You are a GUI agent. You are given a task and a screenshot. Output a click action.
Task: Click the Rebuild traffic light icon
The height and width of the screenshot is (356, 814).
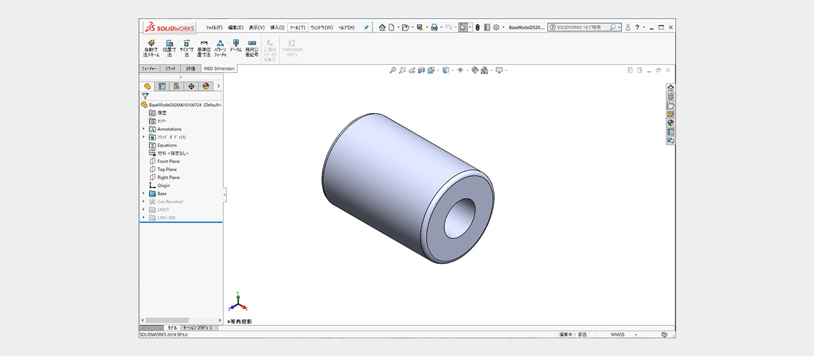pyautogui.click(x=478, y=27)
